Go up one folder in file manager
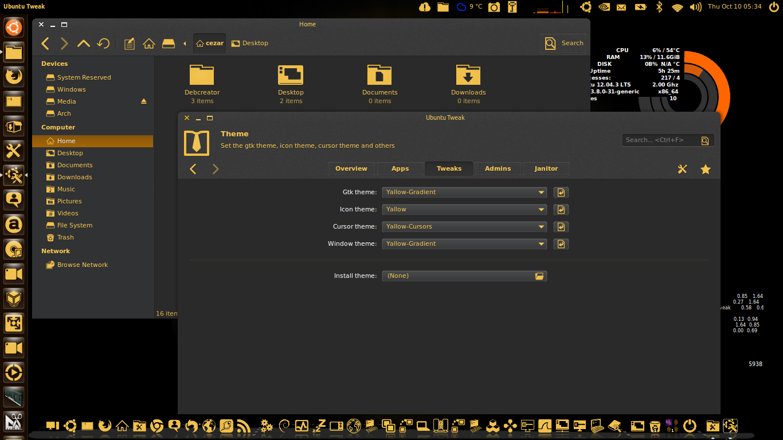Viewport: 783px width, 440px height. 84,44
